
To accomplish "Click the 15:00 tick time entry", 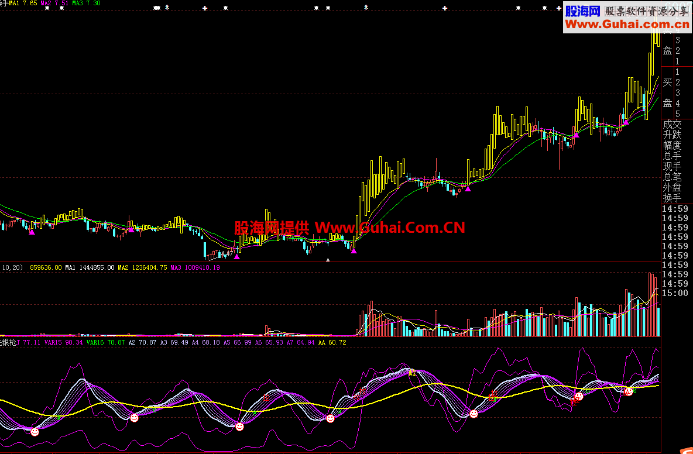I will (x=675, y=293).
